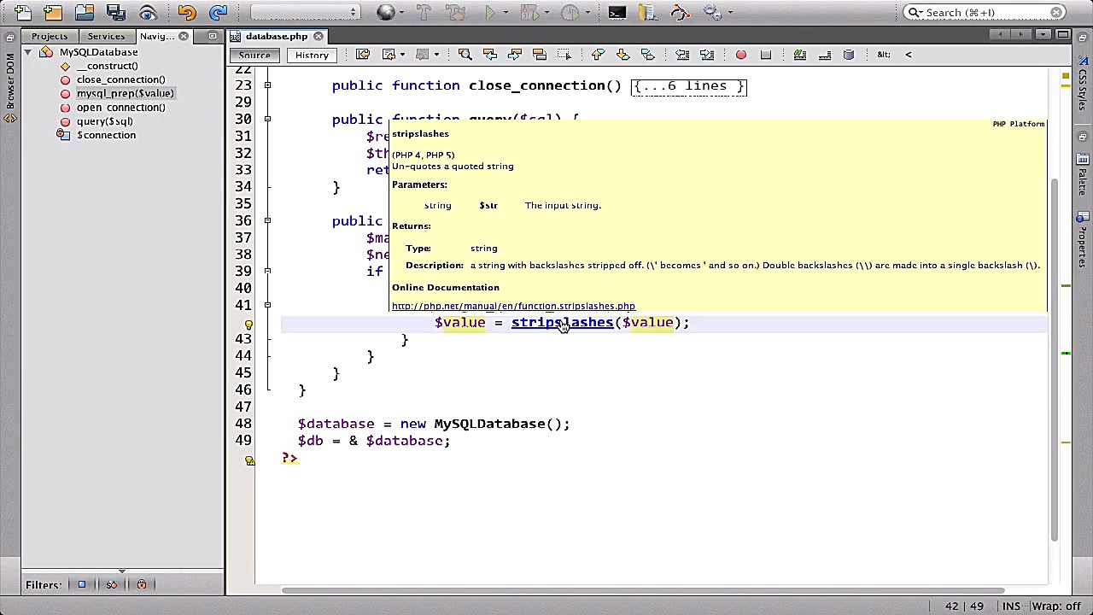Toggle the show static members filter

(112, 584)
